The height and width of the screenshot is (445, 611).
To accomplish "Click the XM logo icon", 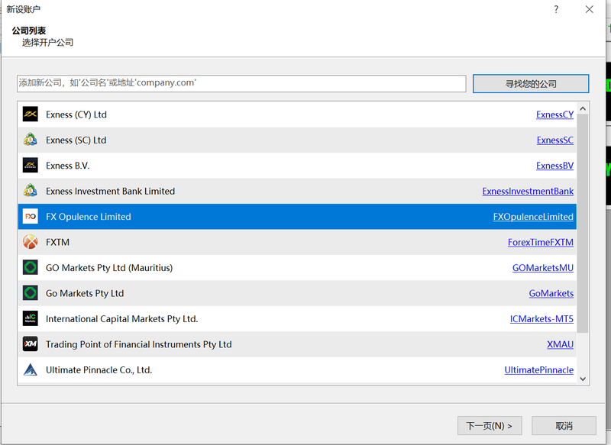I will pyautogui.click(x=30, y=344).
